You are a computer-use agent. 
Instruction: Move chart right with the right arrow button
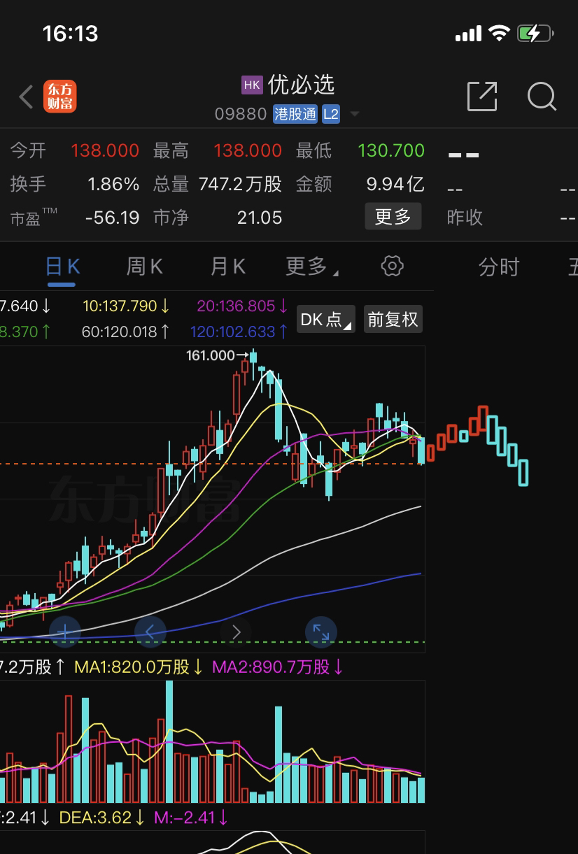click(236, 632)
